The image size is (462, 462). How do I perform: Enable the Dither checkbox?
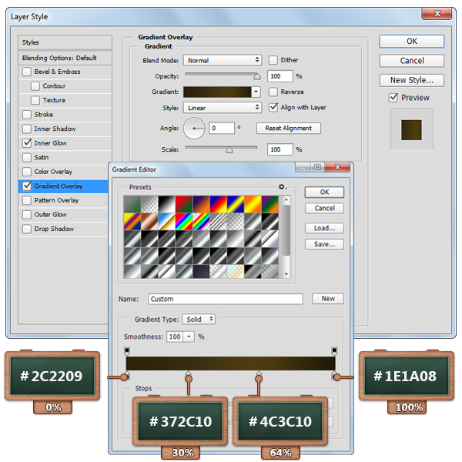click(x=273, y=60)
